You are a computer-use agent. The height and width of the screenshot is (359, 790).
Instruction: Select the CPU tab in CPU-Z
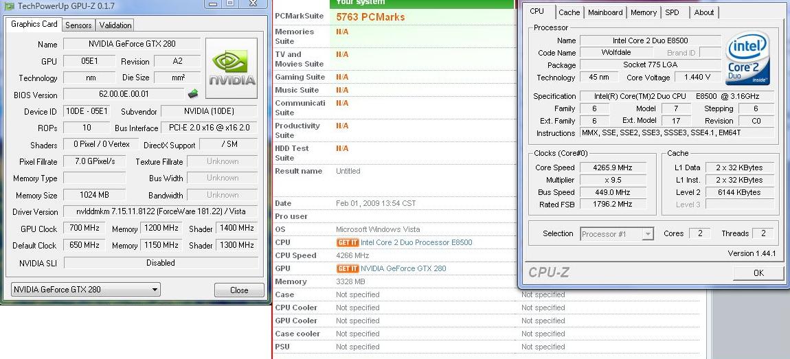pyautogui.click(x=537, y=11)
